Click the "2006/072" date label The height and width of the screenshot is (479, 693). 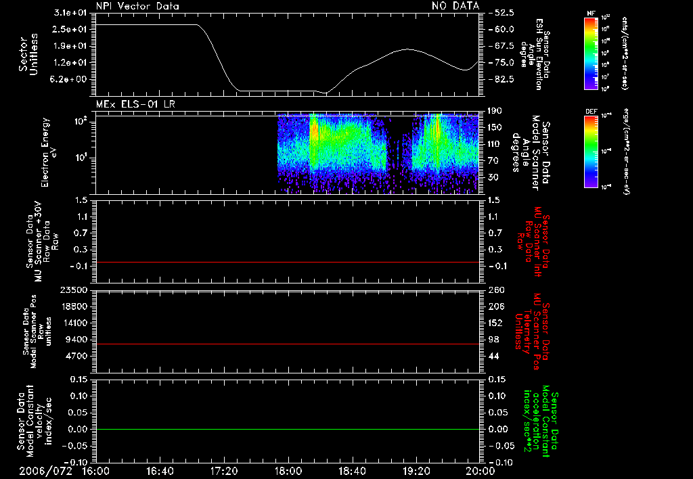coord(45,471)
